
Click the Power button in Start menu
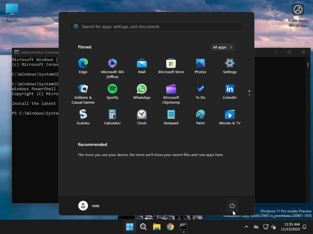[x=232, y=206]
